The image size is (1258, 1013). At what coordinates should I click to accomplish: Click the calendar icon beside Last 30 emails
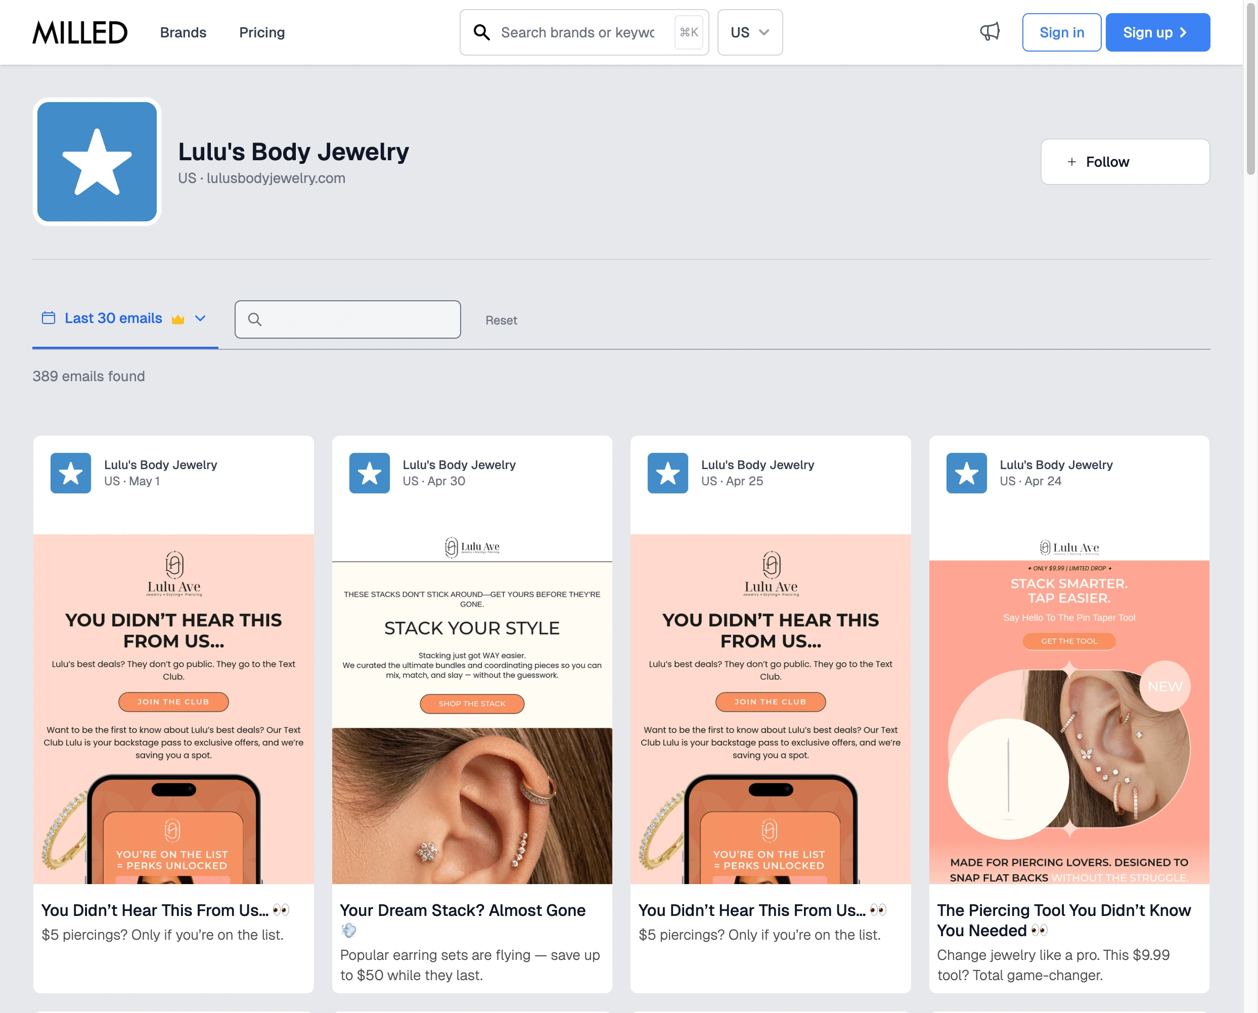coord(49,317)
